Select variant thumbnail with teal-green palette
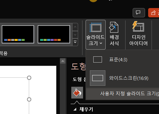The image size is (159, 114). pyautogui.click(x=54, y=34)
